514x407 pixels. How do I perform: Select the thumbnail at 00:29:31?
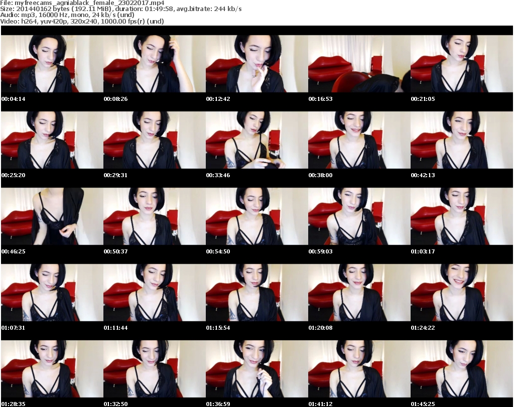(155, 140)
